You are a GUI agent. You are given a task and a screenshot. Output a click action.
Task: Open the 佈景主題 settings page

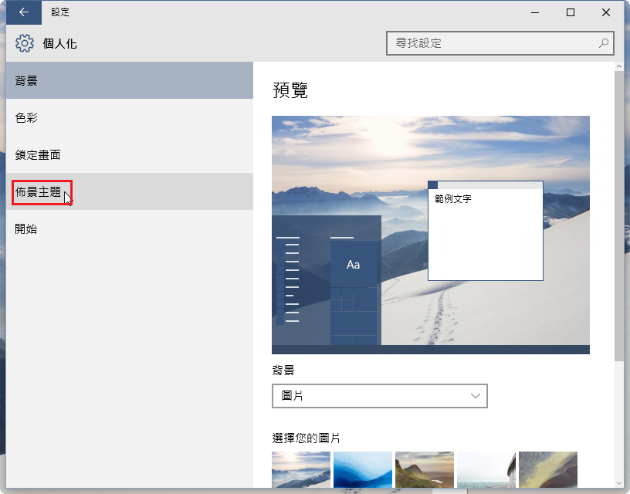click(x=130, y=191)
